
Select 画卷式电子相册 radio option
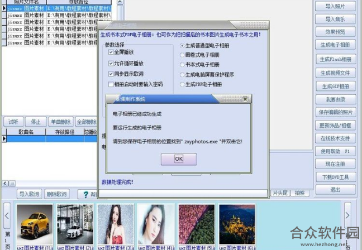point(182,55)
